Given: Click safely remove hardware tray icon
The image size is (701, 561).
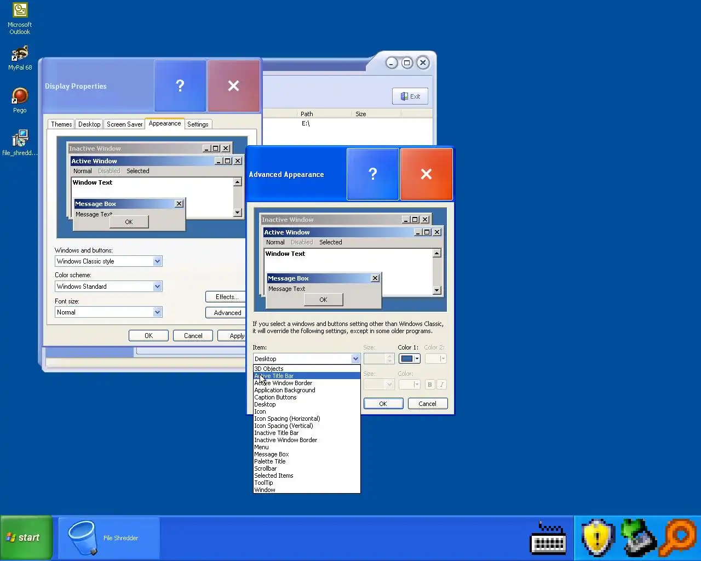Looking at the screenshot, I should 639,538.
